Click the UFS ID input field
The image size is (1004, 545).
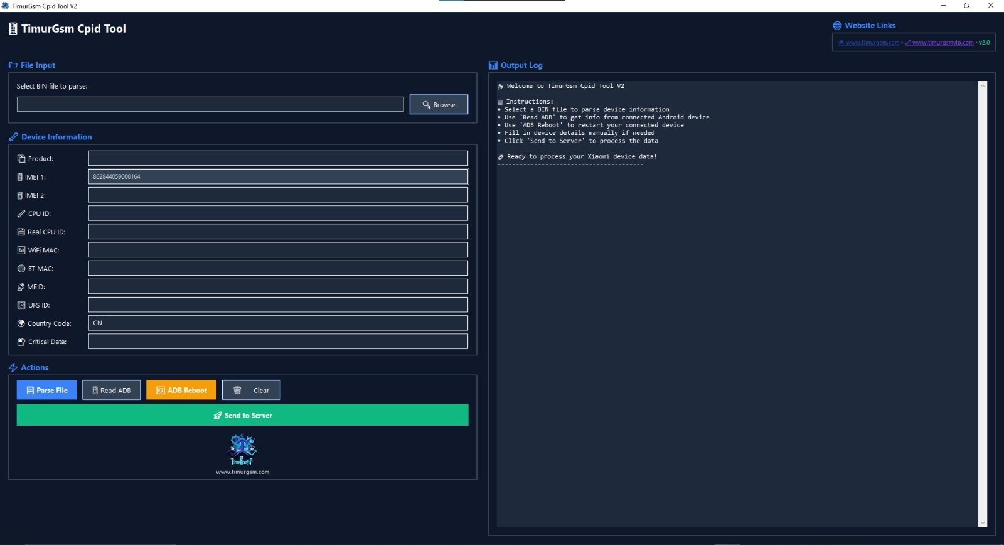pyautogui.click(x=278, y=305)
